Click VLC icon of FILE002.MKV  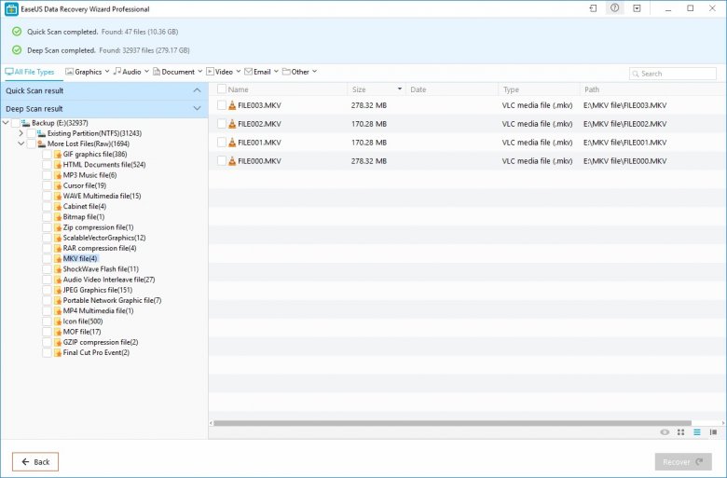pos(232,124)
